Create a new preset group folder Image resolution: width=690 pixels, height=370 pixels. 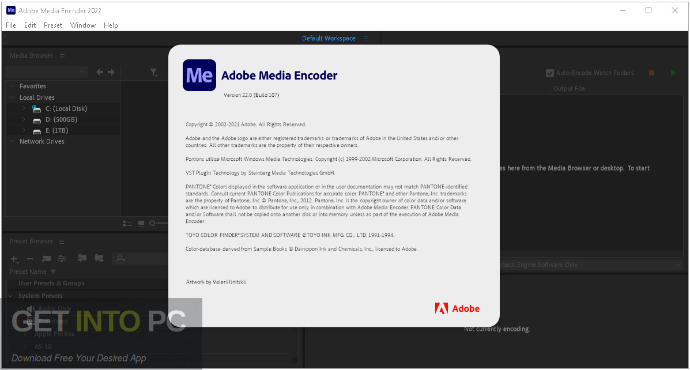click(x=46, y=258)
